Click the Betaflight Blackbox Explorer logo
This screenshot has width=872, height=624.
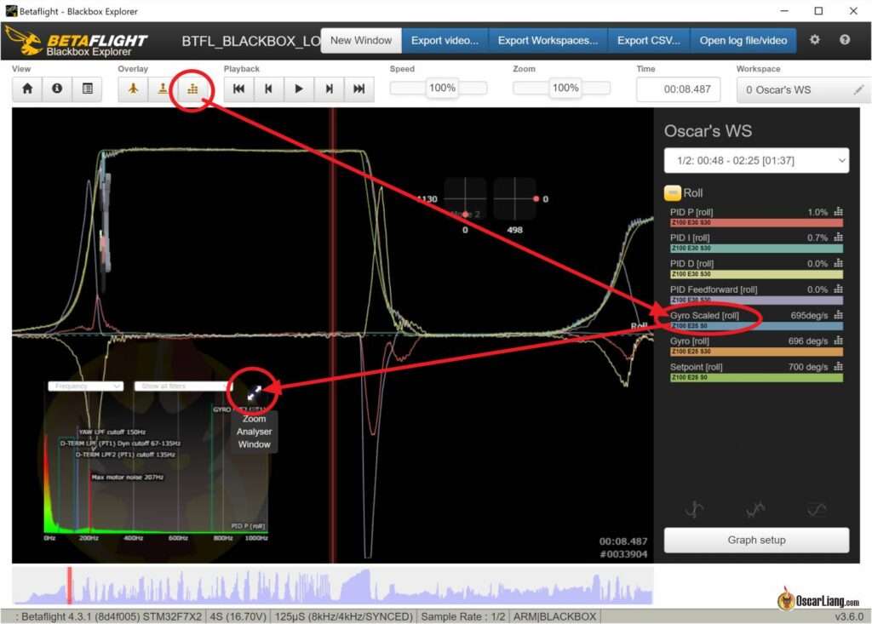tap(77, 41)
